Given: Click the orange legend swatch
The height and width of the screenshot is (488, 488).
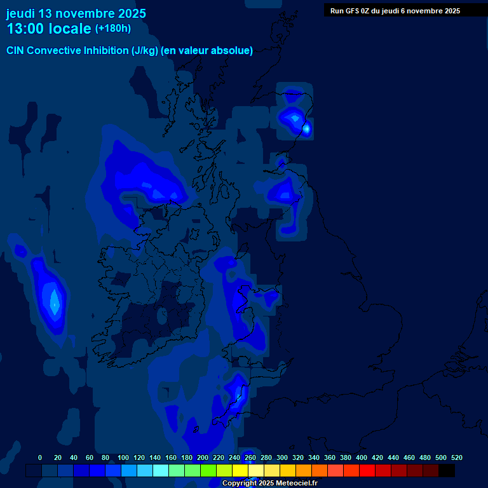Looking at the screenshot, I should point(304,471).
